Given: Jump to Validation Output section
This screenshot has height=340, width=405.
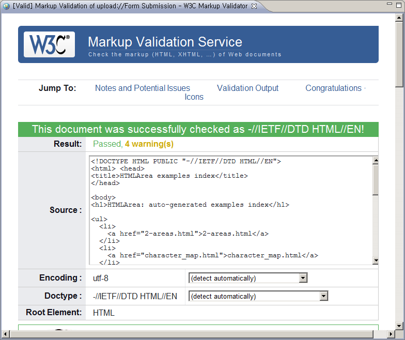Looking at the screenshot, I should 247,88.
